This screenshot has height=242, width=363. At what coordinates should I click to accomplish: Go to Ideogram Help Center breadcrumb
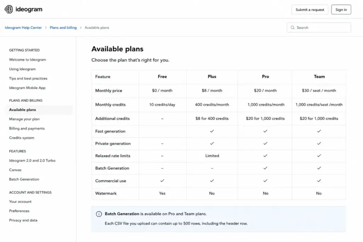click(x=23, y=28)
